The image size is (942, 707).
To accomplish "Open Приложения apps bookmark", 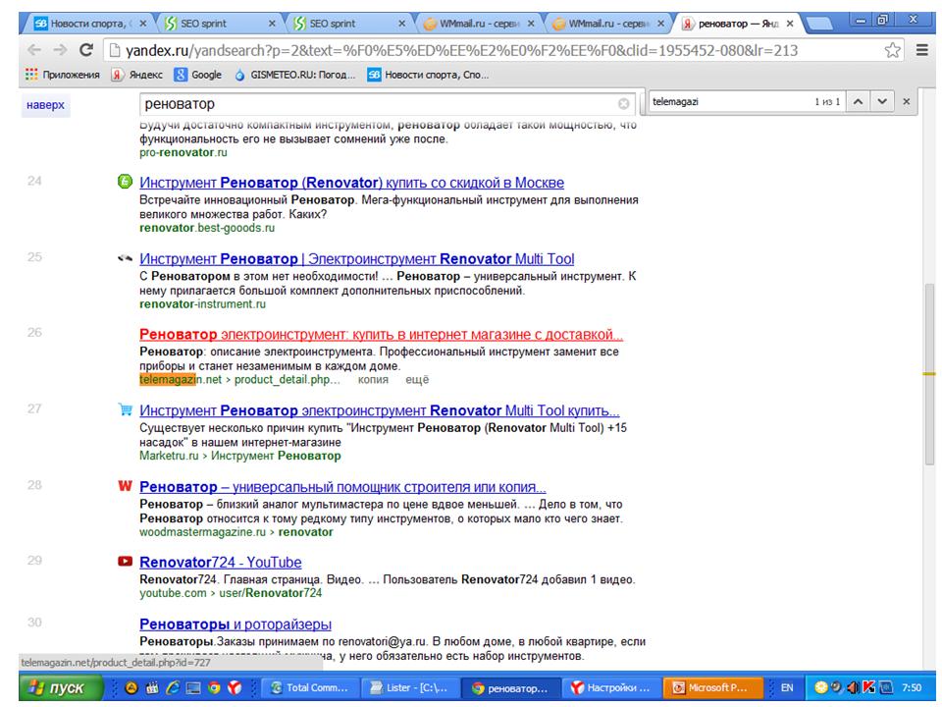I will [63, 75].
